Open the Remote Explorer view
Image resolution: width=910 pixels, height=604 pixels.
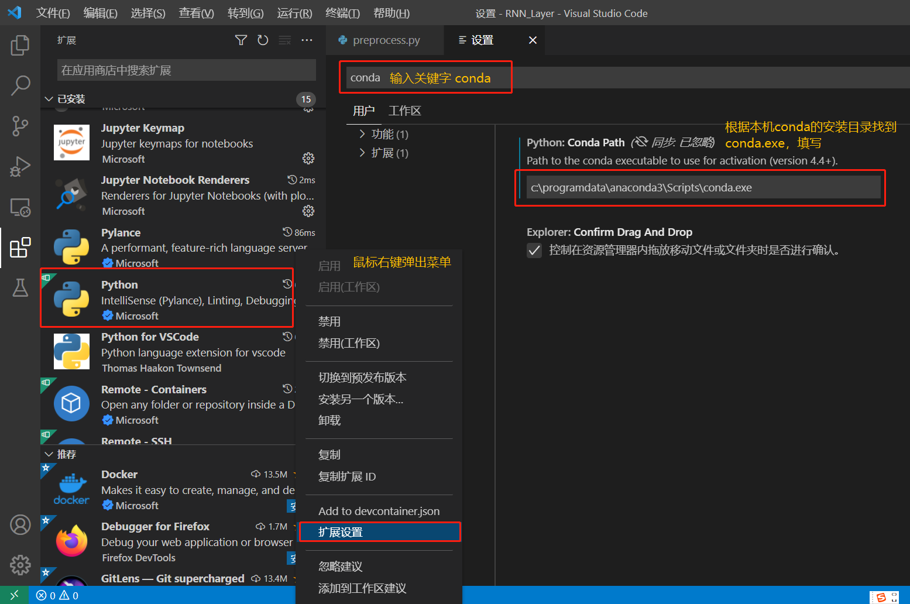[20, 207]
